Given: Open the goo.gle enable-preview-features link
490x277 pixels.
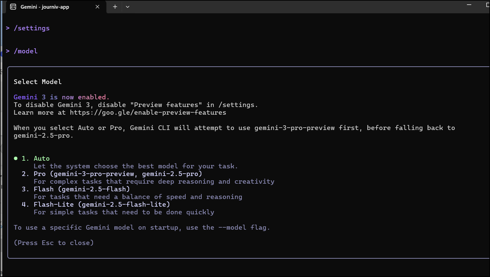Looking at the screenshot, I should pyautogui.click(x=148, y=112).
